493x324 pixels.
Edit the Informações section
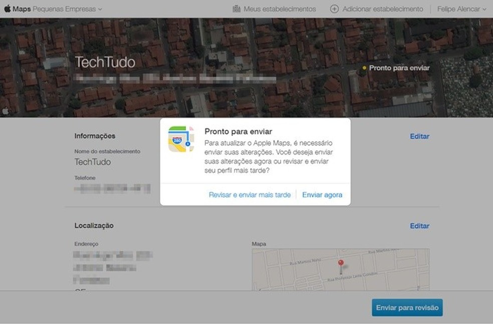pyautogui.click(x=419, y=136)
